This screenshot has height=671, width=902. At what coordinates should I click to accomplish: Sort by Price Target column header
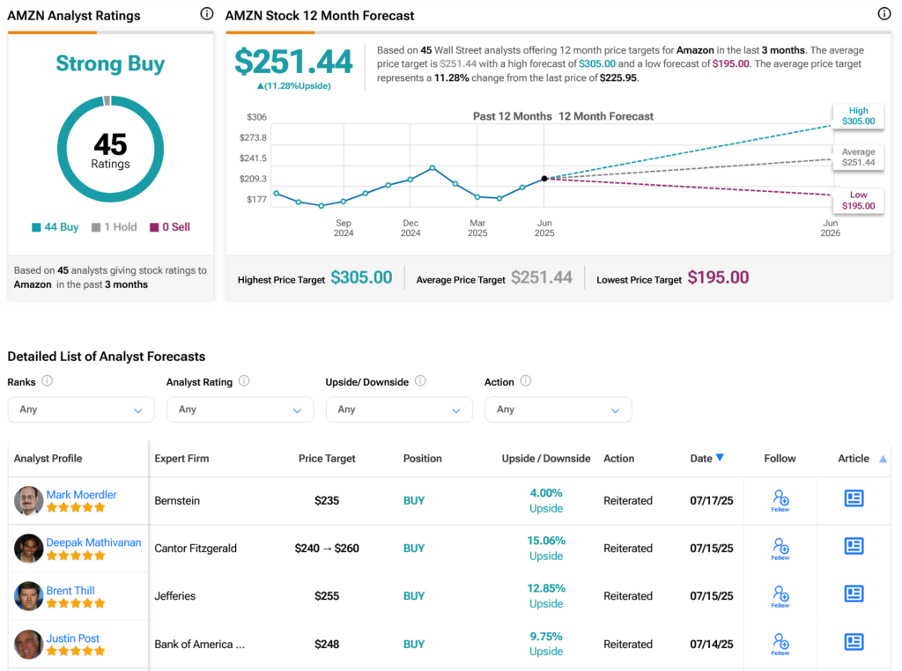pyautogui.click(x=327, y=459)
